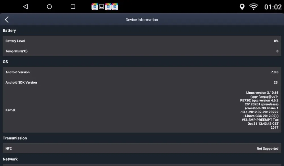Tap the 7.0.0 Android version value
The image size is (284, 166).
[275, 72]
